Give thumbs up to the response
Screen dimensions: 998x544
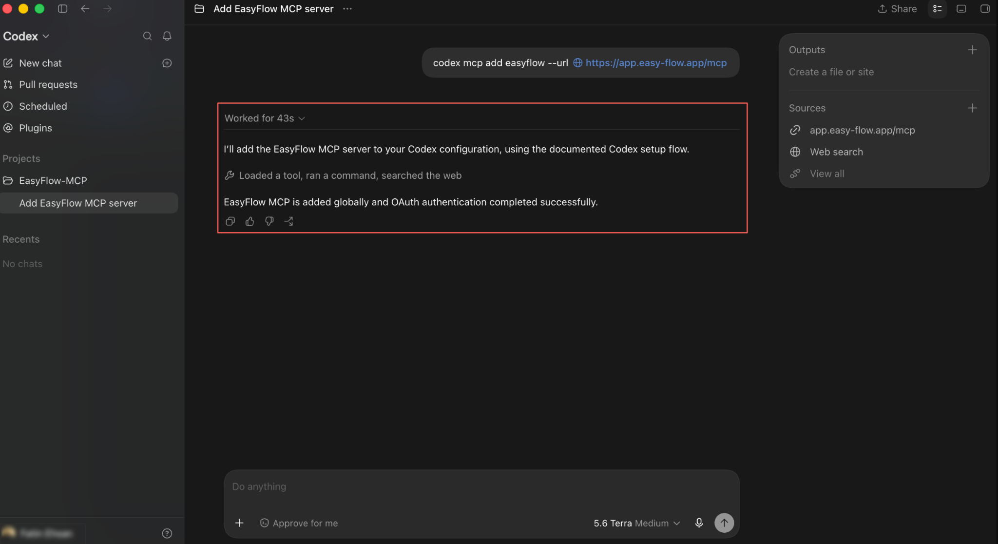click(250, 221)
